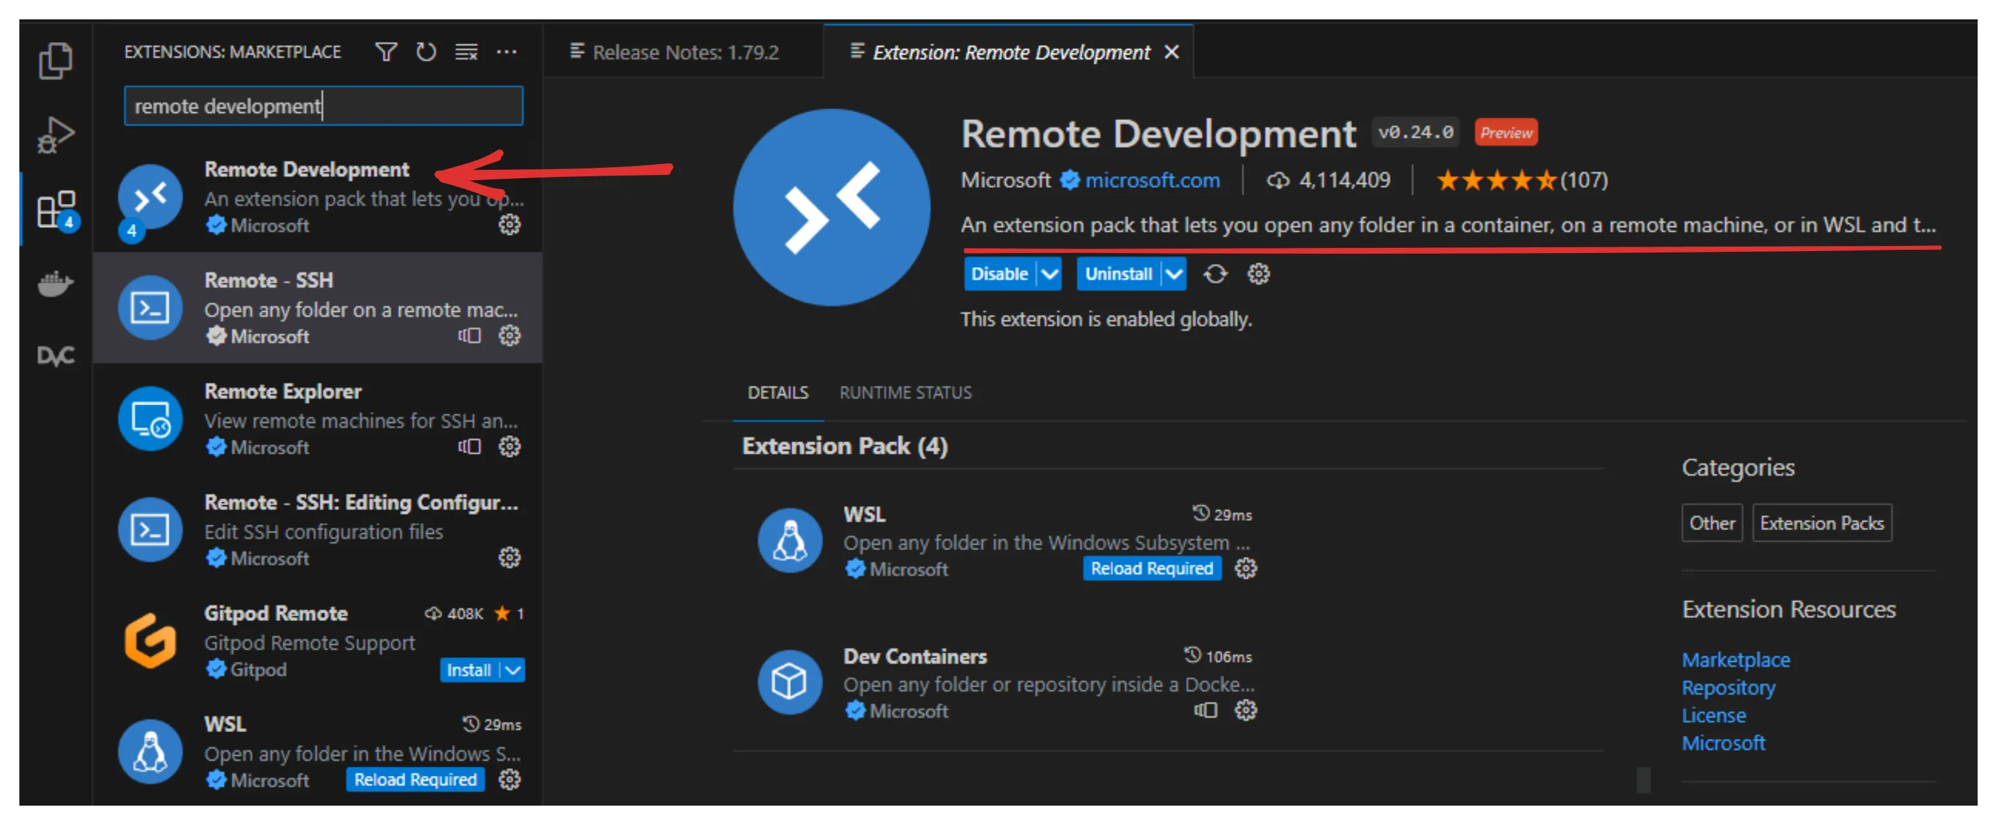Toggle auto update sync icon beside Uninstall
Screen dimensions: 1997x825
pos(1214,274)
